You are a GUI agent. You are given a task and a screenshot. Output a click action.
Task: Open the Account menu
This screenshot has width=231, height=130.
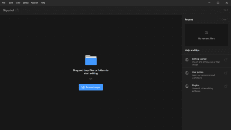(34, 3)
